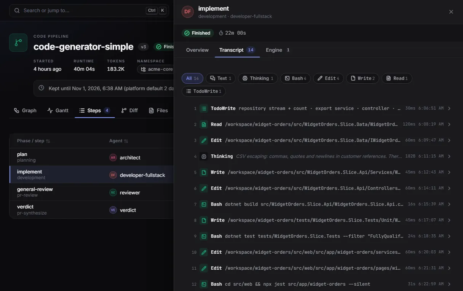
Task: Click the Finished status badge in panel
Action: coord(198,33)
